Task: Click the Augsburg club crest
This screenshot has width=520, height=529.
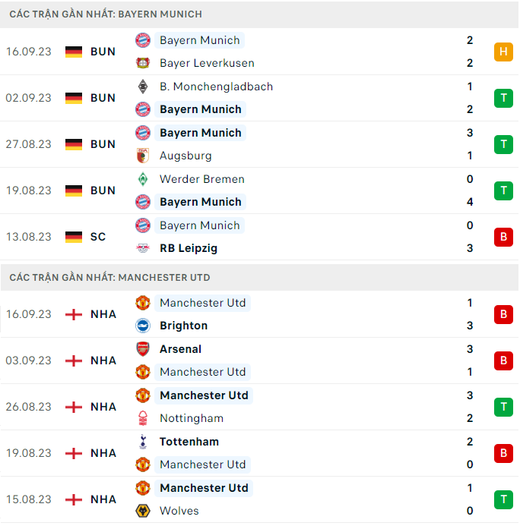Action: pos(143,156)
